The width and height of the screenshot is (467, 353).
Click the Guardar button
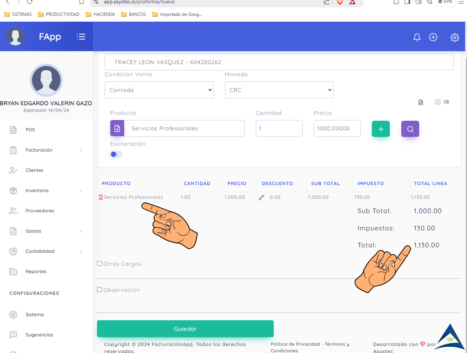(x=185, y=329)
